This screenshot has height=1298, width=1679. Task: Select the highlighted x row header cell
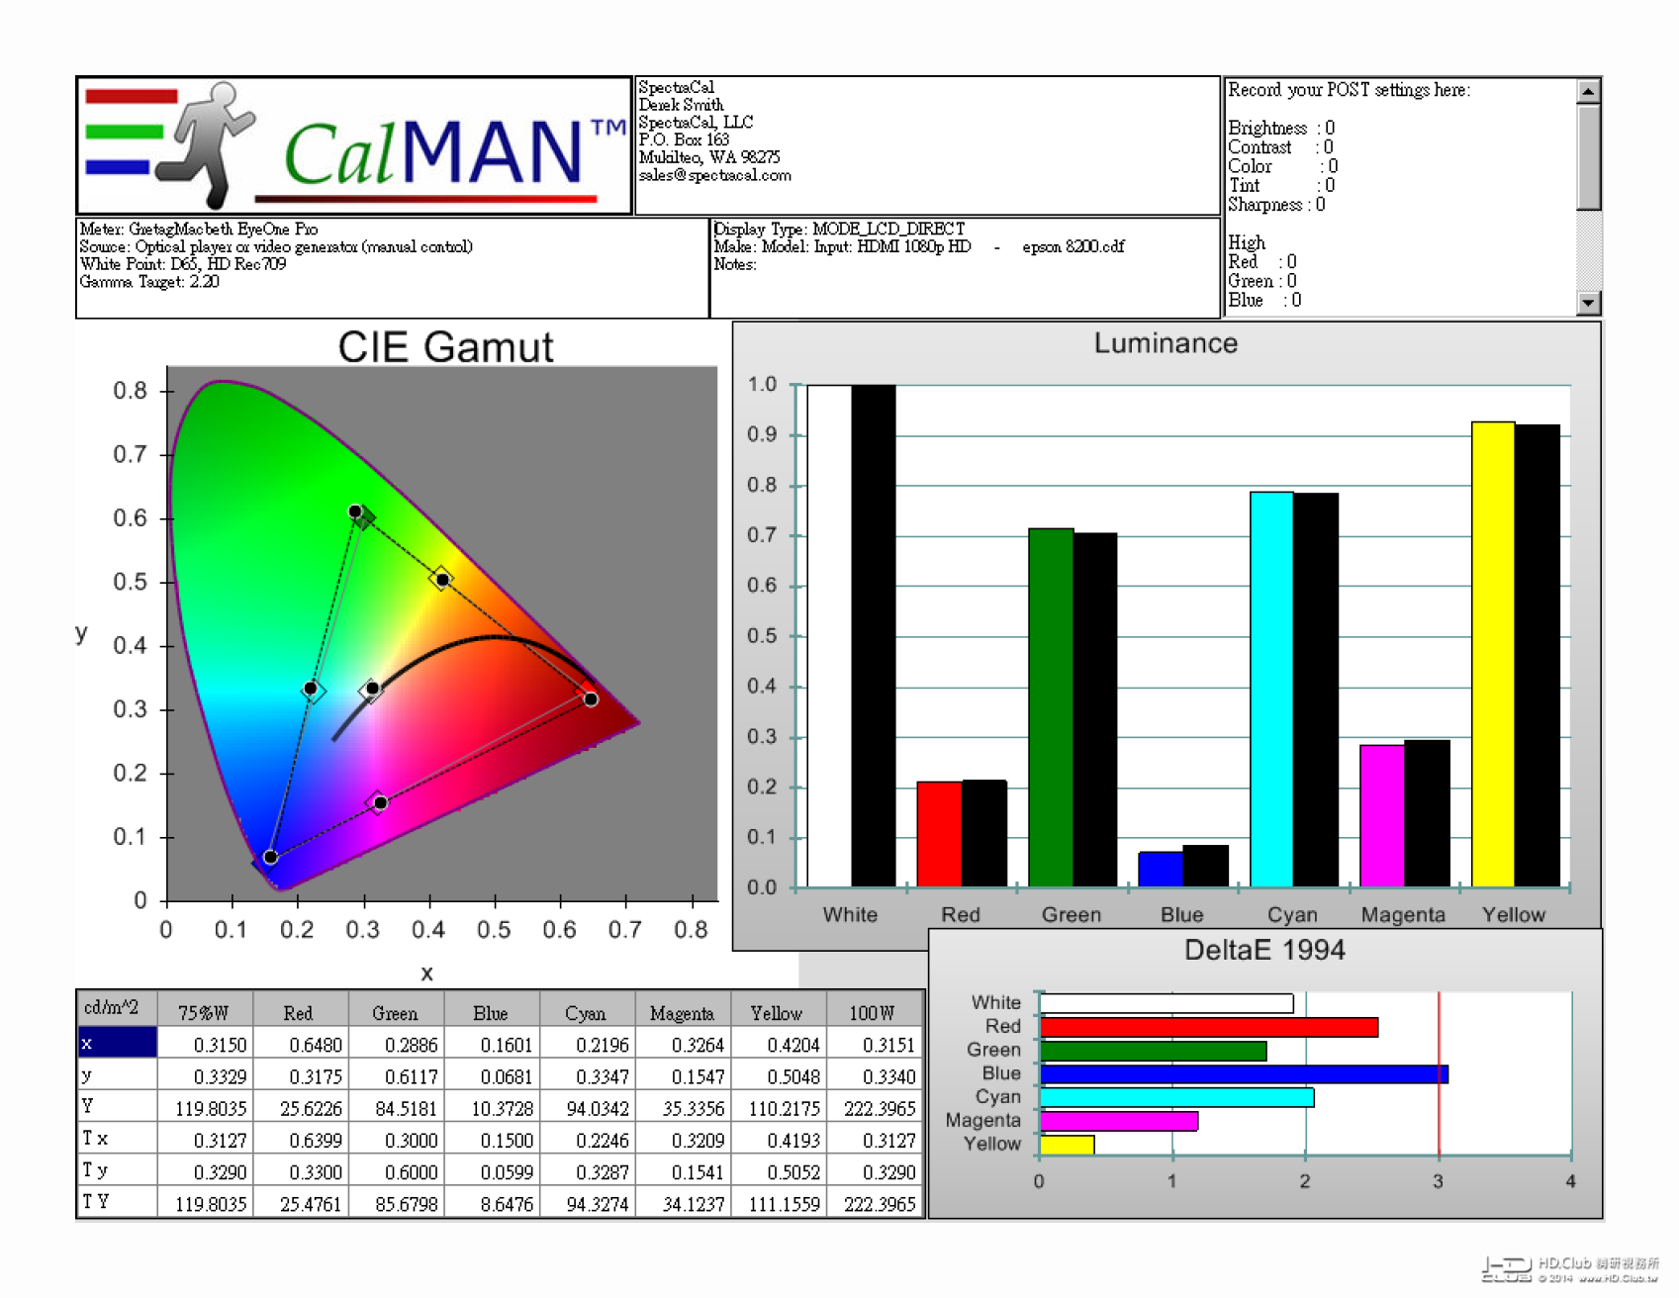(x=117, y=1043)
